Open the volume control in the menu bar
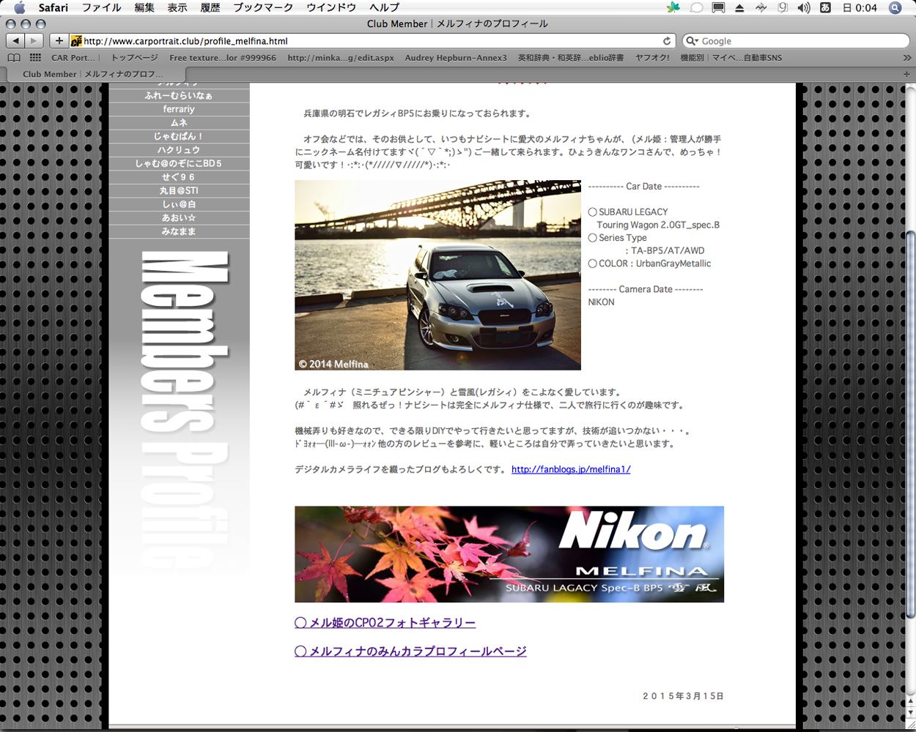The height and width of the screenshot is (732, 916). pos(804,7)
